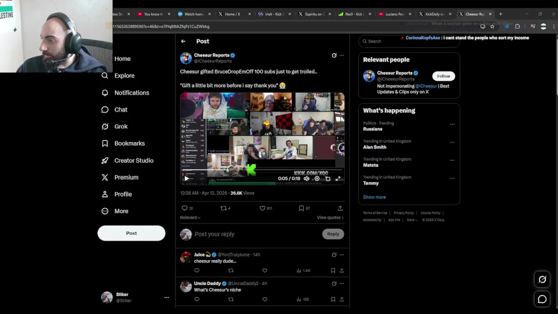Bookmark Juice's reply
This screenshot has width=558, height=314.
333,270
